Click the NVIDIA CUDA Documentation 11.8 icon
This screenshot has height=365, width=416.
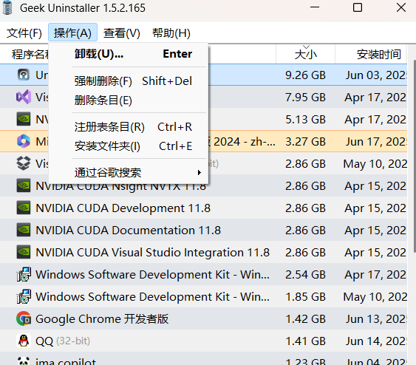click(x=24, y=230)
